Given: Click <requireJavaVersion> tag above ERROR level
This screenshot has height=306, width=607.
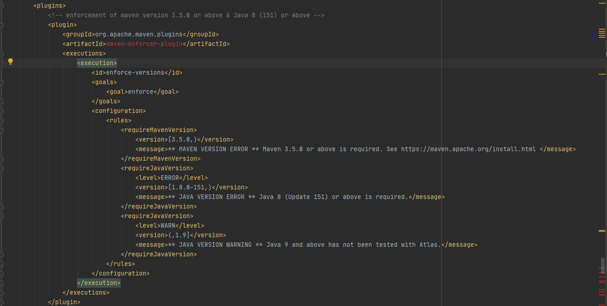Looking at the screenshot, I should pos(157,168).
